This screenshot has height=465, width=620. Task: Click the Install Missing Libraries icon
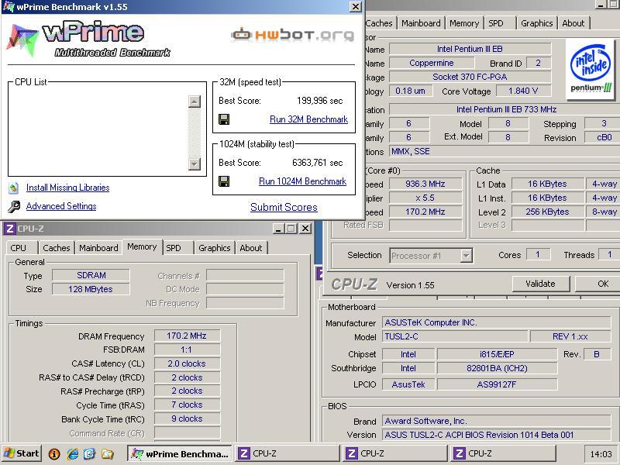click(14, 188)
